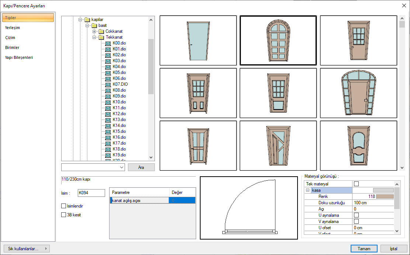Click the İsim input field
The height and width of the screenshot is (255, 410).
point(91,192)
